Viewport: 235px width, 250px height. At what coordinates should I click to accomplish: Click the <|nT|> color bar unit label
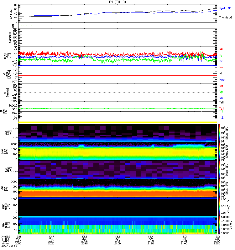click(x=231, y=225)
